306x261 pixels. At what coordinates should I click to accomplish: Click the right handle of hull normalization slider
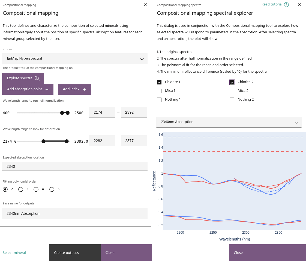[x=68, y=113]
